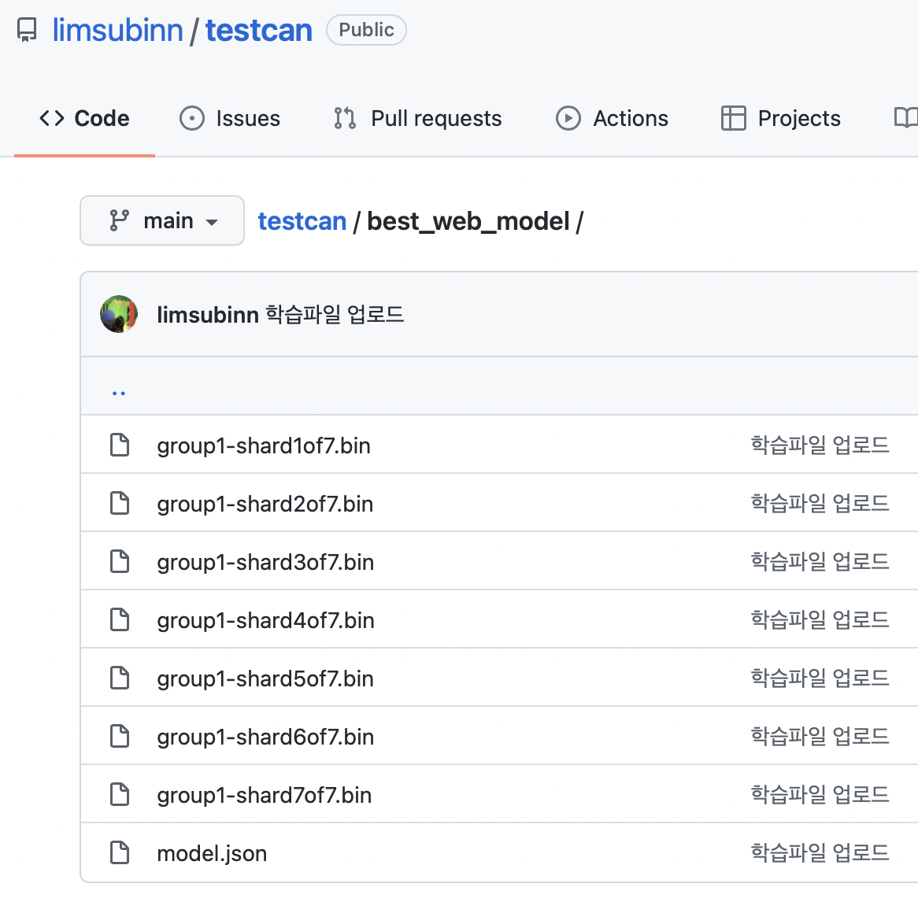This screenshot has height=902, width=918.
Task: Open the file group1-shard3of7.bin
Action: coord(265,563)
